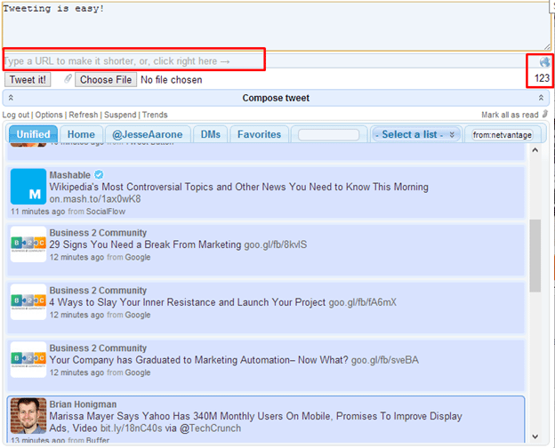This screenshot has width=555, height=448.
Task: Open the Select a list dropdown
Action: 415,134
